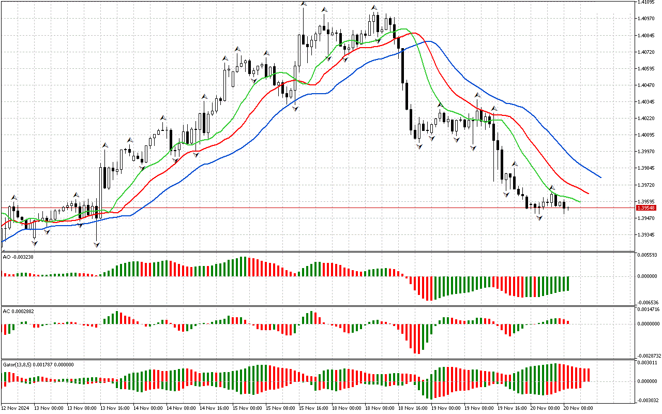The height and width of the screenshot is (414, 662).
Task: Click the 19 Nov 16:00 time label
Action: 512,408
